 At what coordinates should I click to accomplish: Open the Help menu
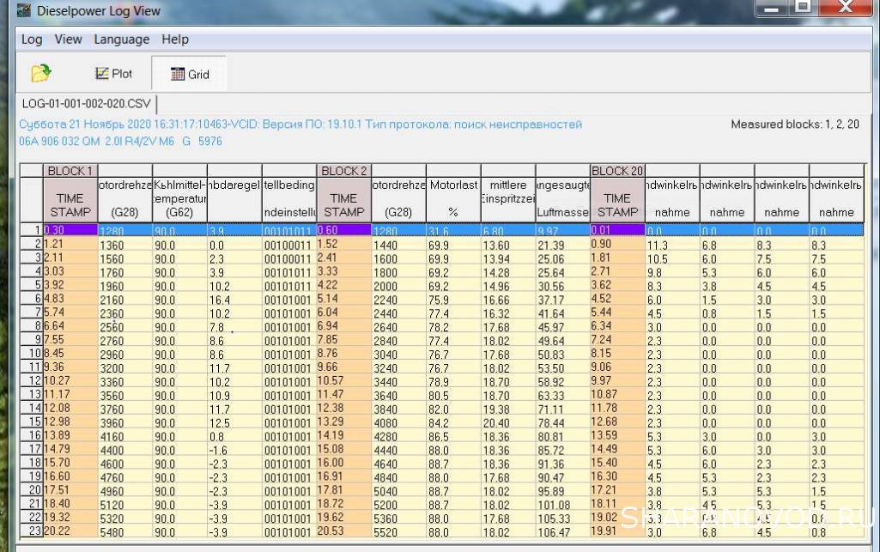[x=175, y=39]
